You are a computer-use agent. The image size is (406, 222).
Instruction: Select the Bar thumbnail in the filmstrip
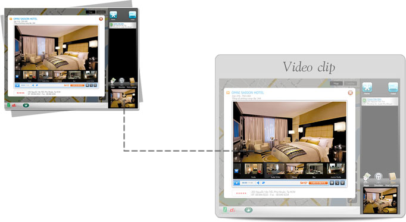[x=314, y=170]
